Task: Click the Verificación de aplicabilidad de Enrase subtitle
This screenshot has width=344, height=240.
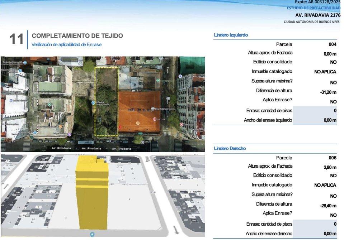Action: (66, 45)
